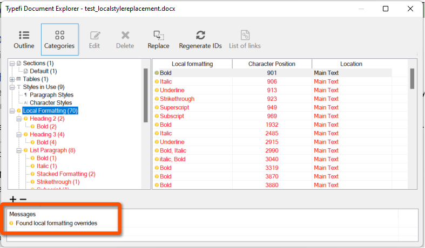Screen dimensions: 425x248
Task: Select Paragraph Styles in tree
Action: pos(51,95)
